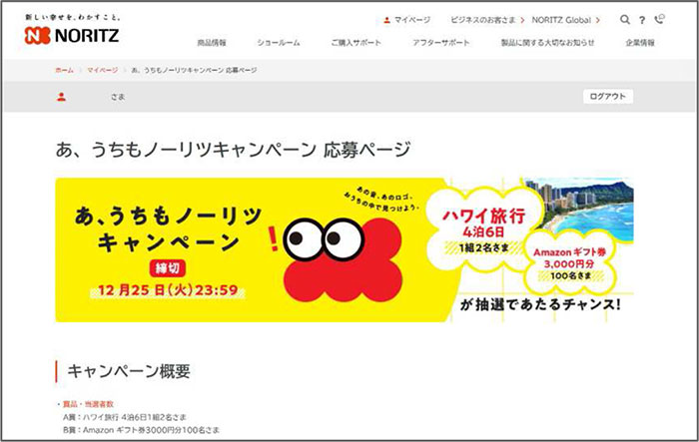This screenshot has height=442, width=699.
Task: Open the NORITZ Global link
Action: tap(561, 20)
